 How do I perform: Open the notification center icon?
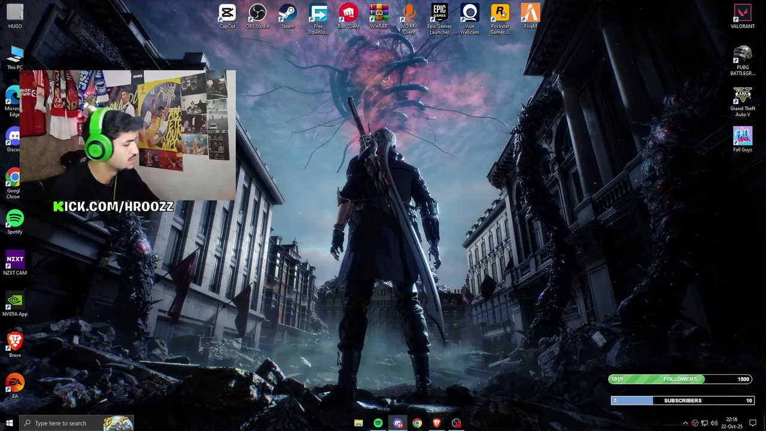(x=753, y=423)
